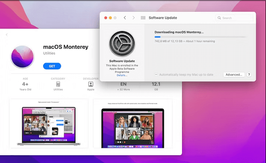266x163 pixels.
Task: Click the Software Update window title
Action: tap(163, 18)
